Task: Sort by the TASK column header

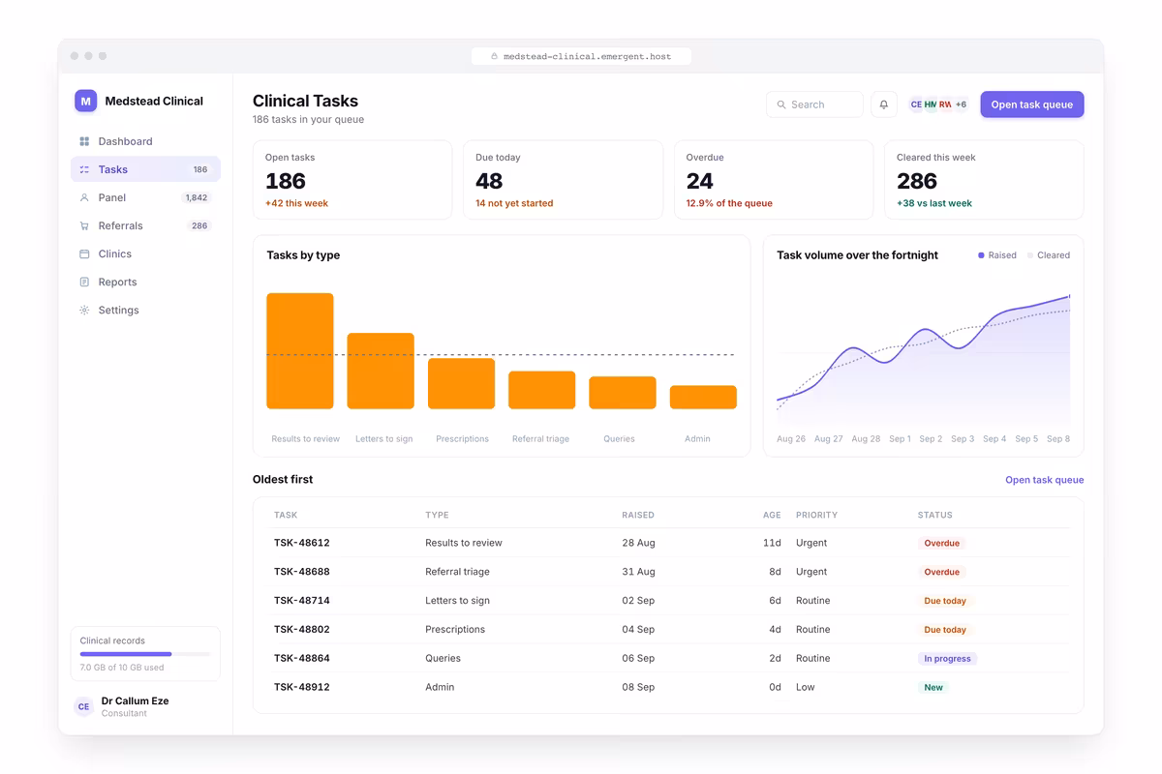Action: pos(286,515)
